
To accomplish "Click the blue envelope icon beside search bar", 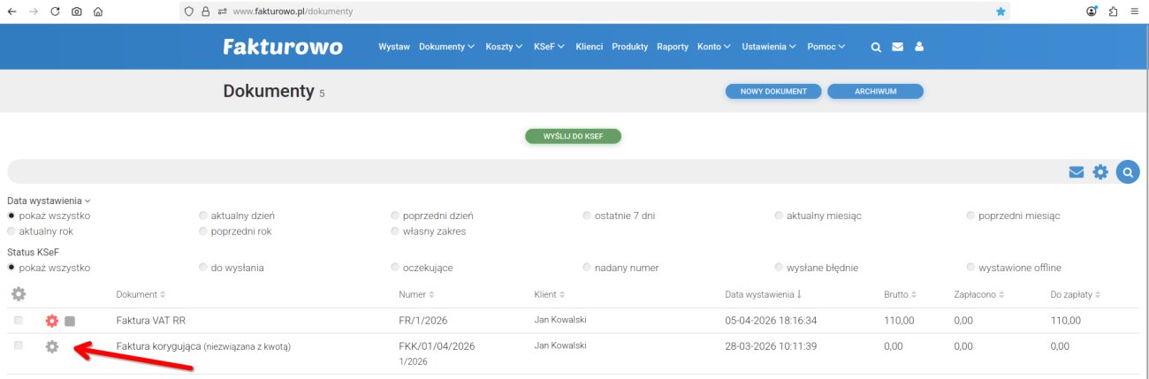I will pos(1076,172).
